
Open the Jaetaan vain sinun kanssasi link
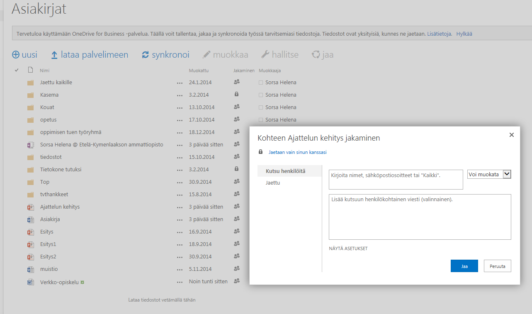click(297, 152)
